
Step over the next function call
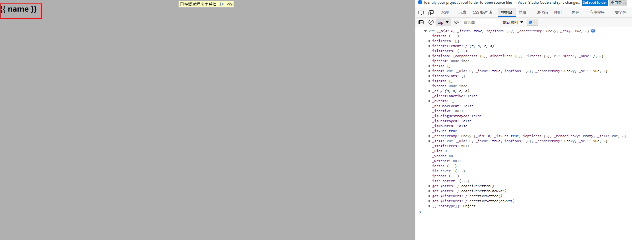tap(230, 4)
